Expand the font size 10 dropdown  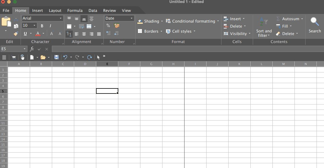tap(34, 26)
